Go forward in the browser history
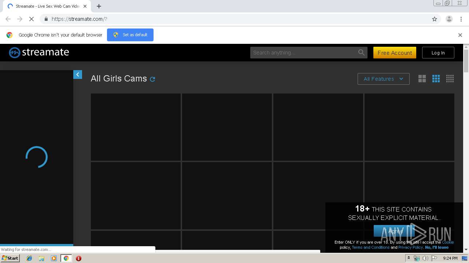 pyautogui.click(x=20, y=19)
